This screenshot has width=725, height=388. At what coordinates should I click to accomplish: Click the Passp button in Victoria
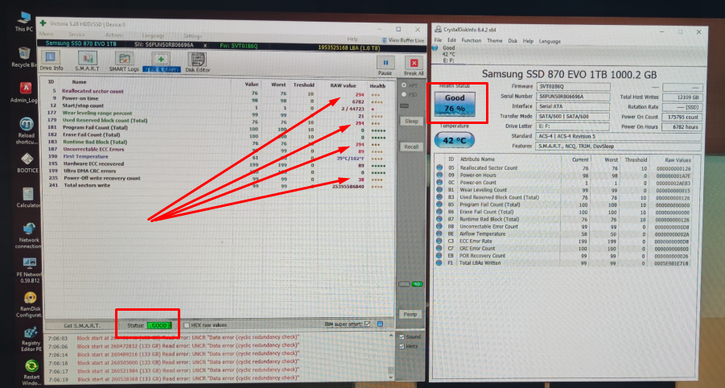(x=410, y=314)
